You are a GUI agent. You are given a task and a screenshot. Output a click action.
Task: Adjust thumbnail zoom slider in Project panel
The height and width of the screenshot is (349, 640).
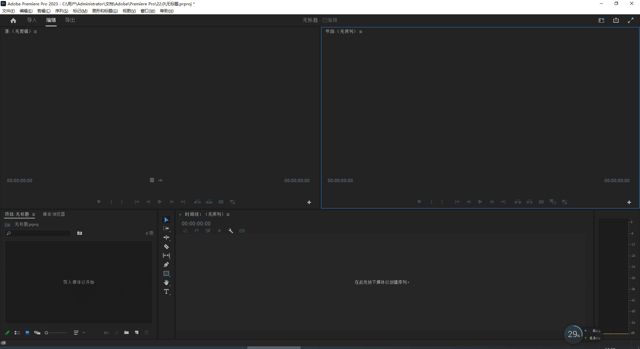click(56, 332)
